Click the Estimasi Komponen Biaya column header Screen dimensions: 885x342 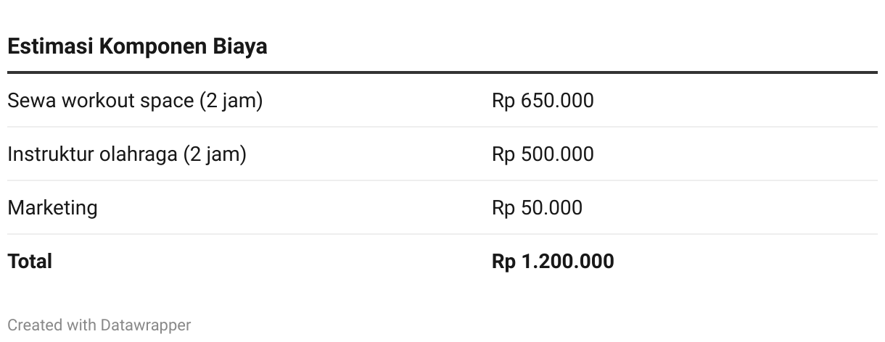[x=137, y=46]
